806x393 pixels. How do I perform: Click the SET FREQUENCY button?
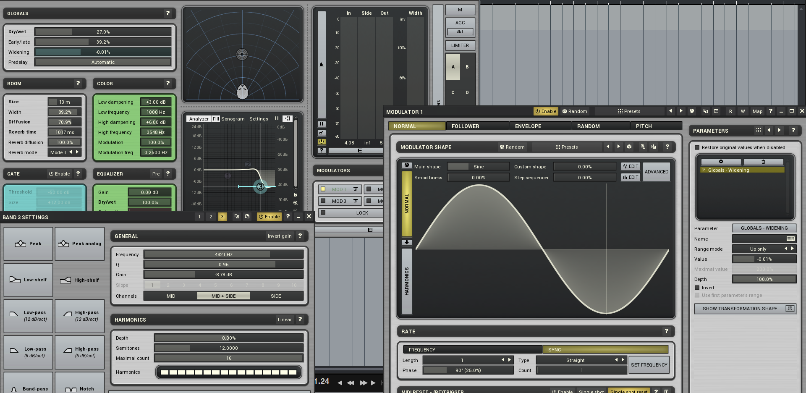649,365
